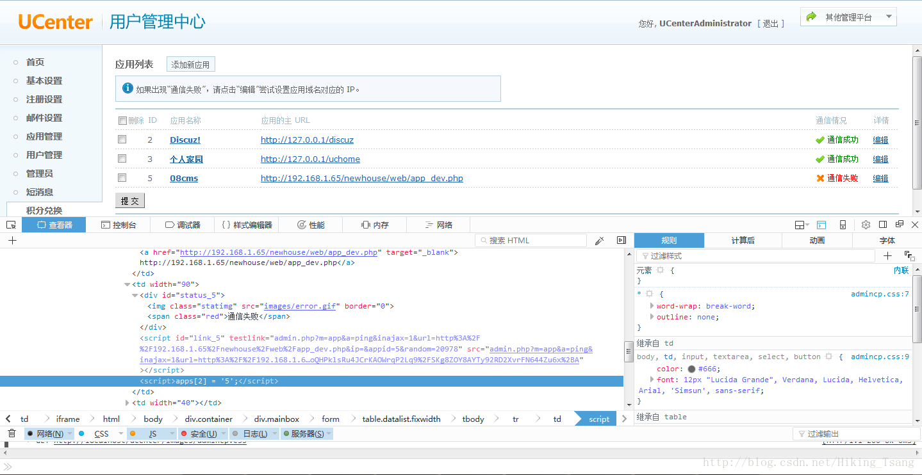Open 网络(N) filter dropdown arrow
The height and width of the screenshot is (475, 922).
coord(70,433)
